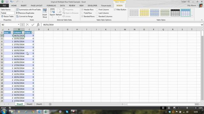Click macro recording icon in status bar
204x114 pixels.
point(10,108)
